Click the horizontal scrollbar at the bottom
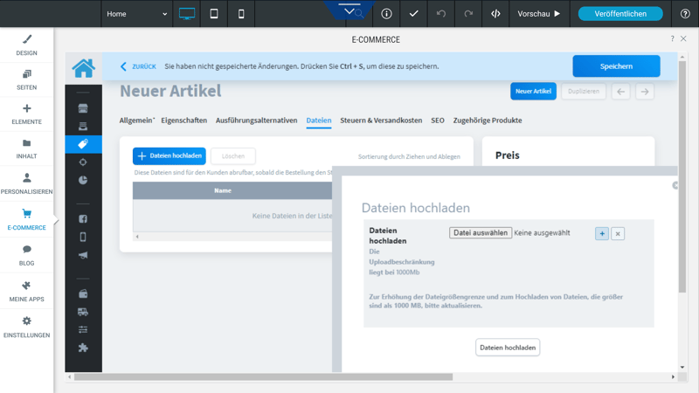 click(263, 377)
